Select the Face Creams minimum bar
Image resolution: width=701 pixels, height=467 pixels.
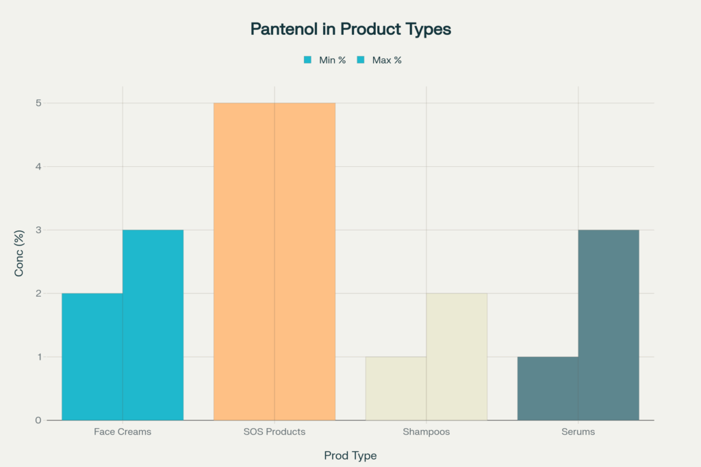point(92,356)
